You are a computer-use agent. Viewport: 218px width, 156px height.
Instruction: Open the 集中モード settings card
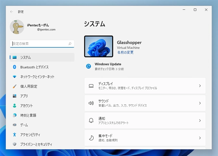(x=145, y=138)
